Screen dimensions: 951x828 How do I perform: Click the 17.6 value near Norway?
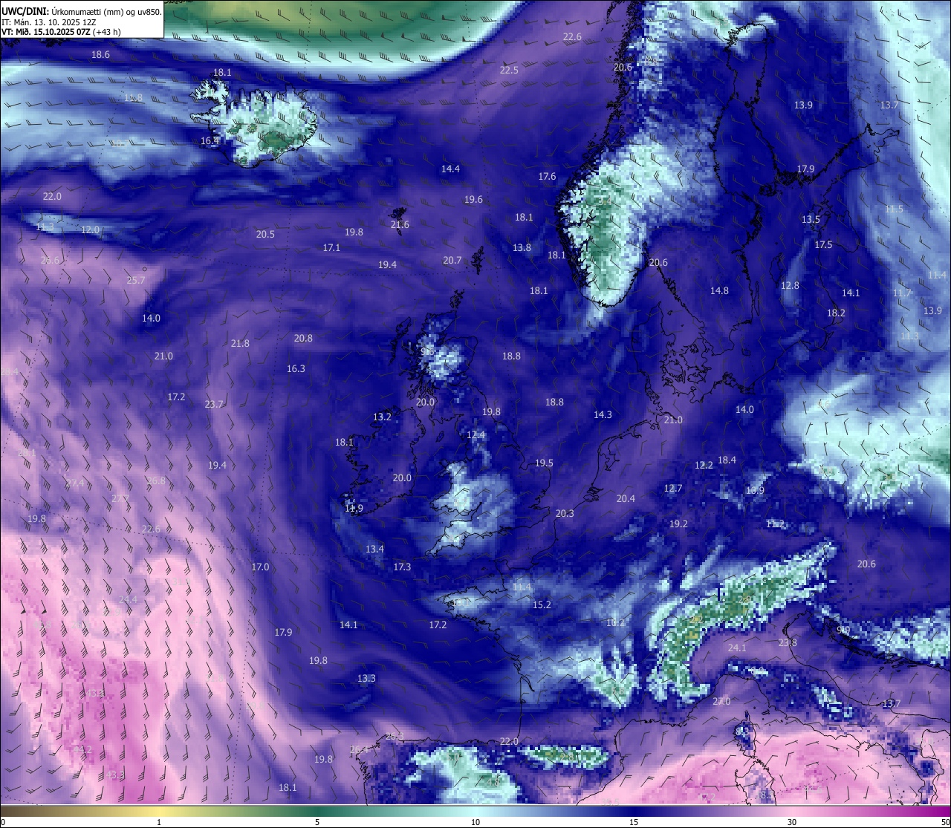click(547, 177)
